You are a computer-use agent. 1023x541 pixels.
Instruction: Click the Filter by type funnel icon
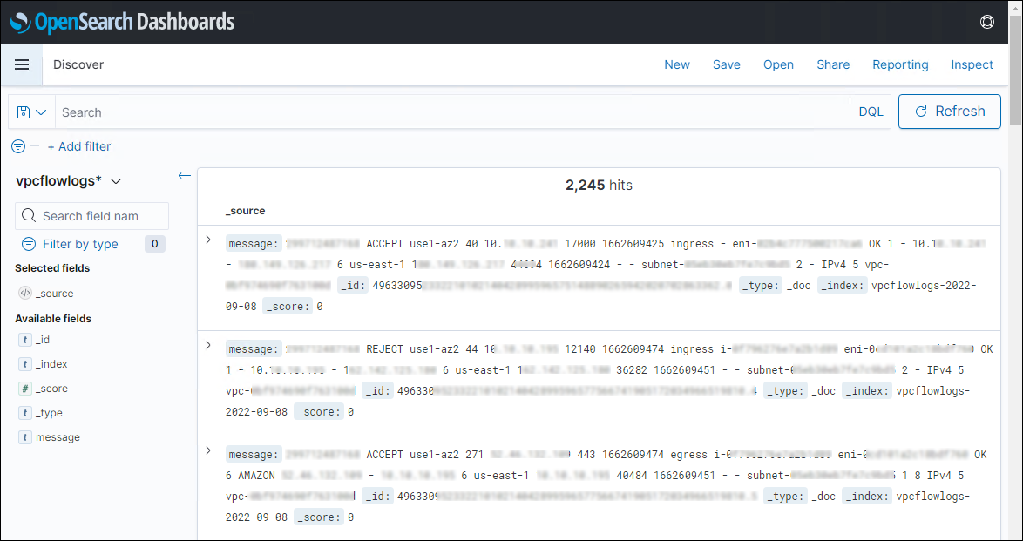coord(29,244)
